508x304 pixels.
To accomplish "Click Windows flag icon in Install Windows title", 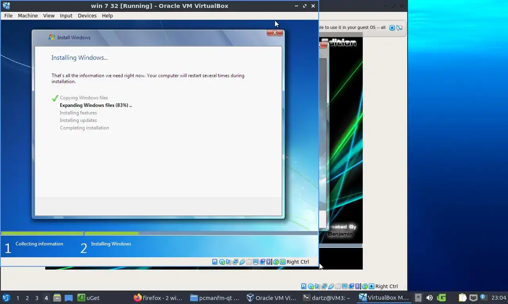I will point(52,37).
